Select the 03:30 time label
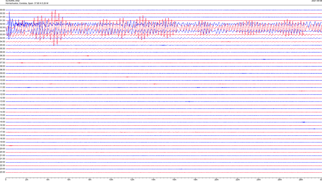This screenshot has height=181, width=322. click(x=2, y=35)
